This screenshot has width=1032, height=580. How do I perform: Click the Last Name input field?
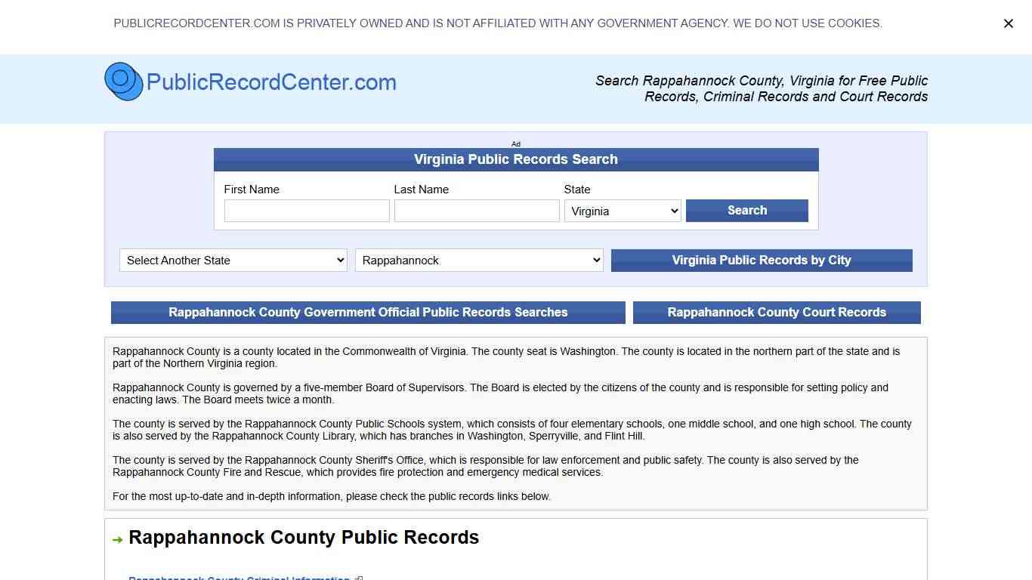click(476, 211)
